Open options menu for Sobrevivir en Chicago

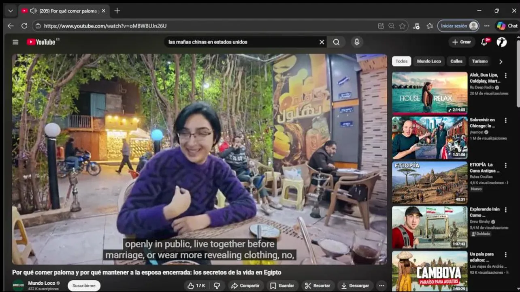[x=505, y=120]
